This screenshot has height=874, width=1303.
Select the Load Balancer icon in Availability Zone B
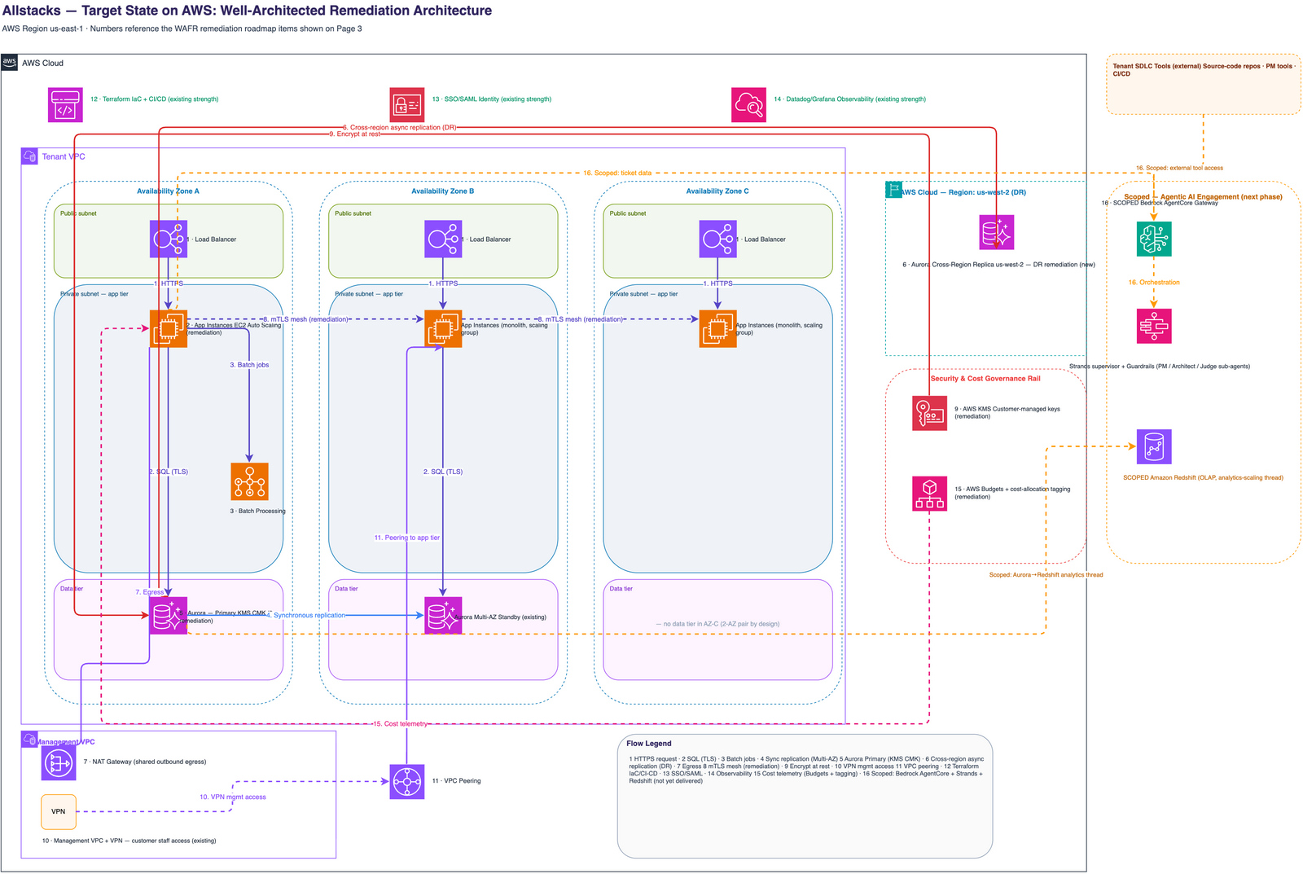[443, 239]
